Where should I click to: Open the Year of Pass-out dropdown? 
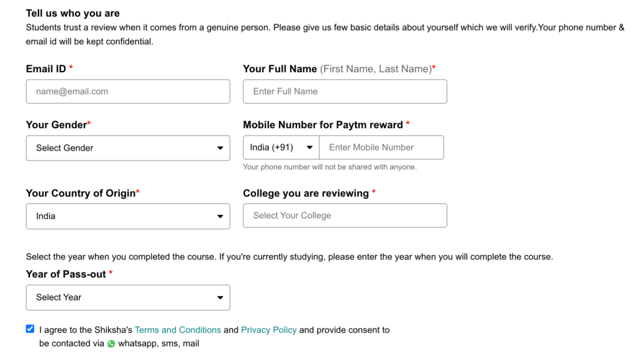coord(128,297)
